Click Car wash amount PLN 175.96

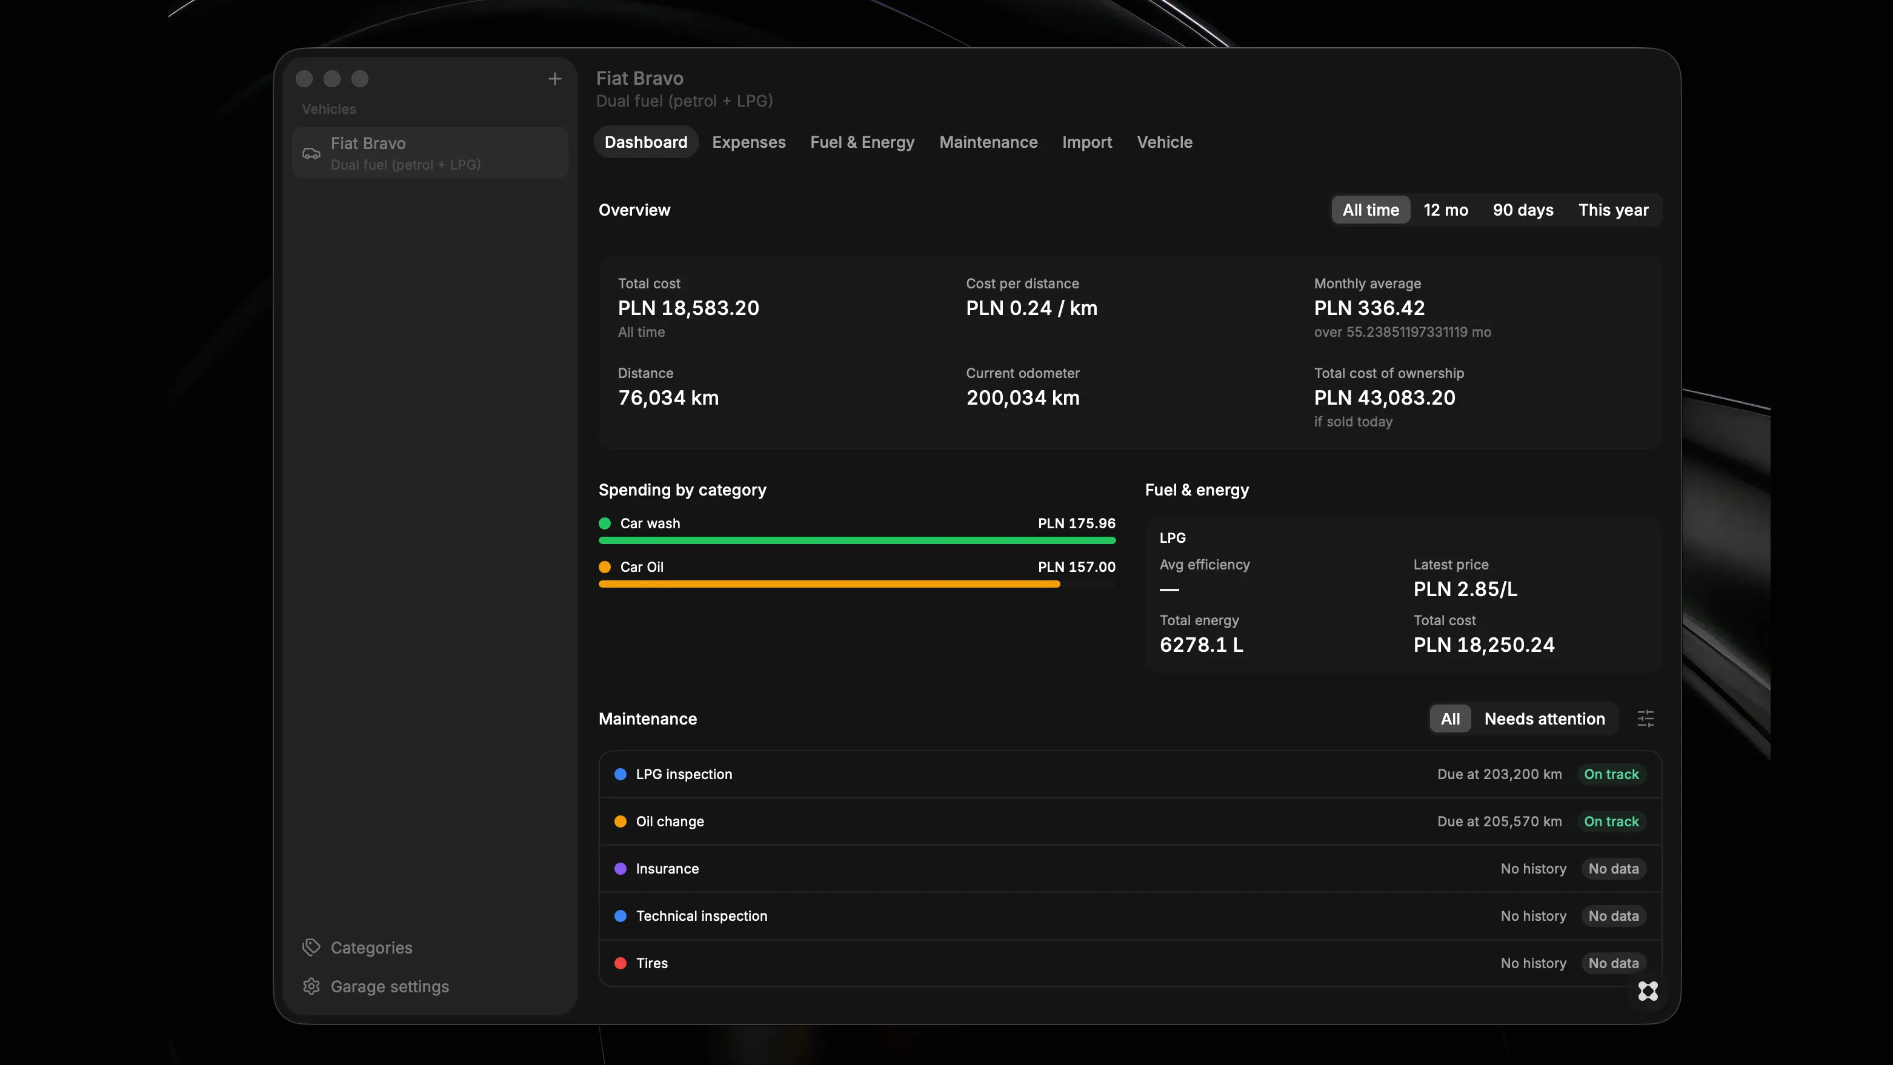[x=1077, y=523]
